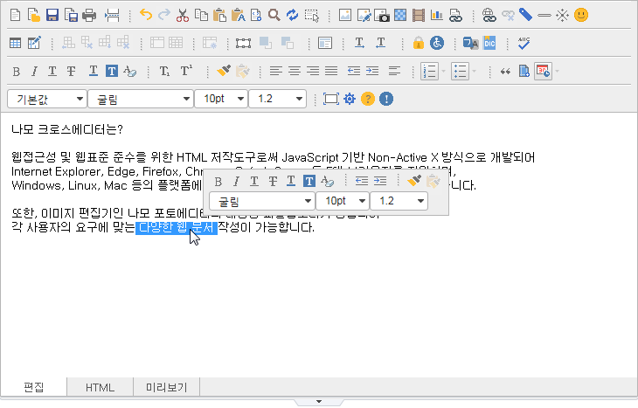Screen dimensions: 638x408
Task: Toggle Italic in the floating selection toolbar
Action: tap(236, 182)
